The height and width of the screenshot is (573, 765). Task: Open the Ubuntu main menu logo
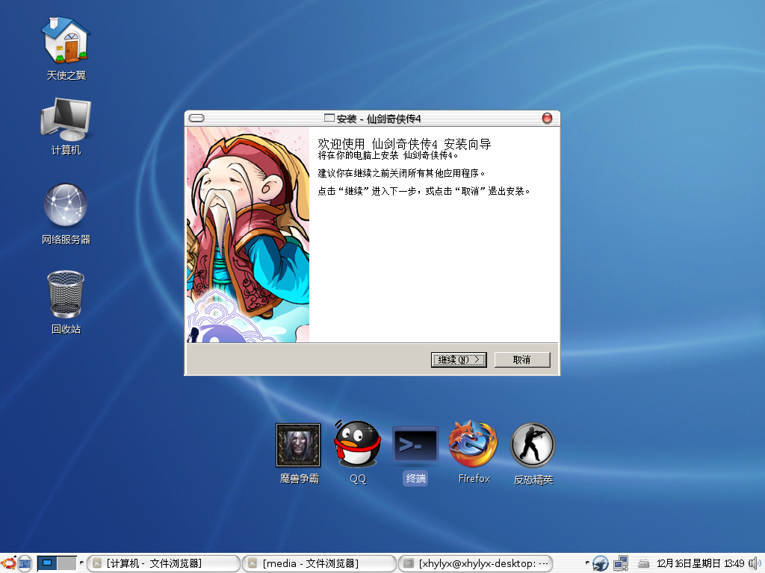click(8, 564)
